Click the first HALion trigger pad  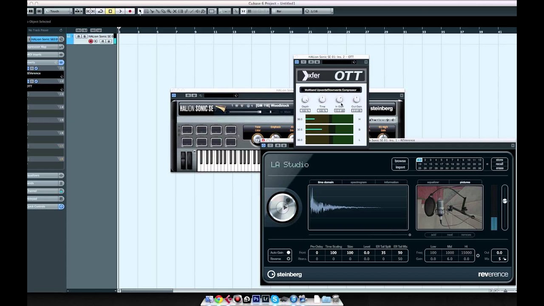click(x=187, y=130)
